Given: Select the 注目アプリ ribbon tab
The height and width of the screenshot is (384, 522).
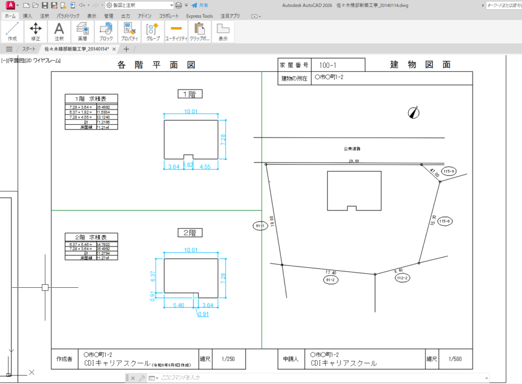Looking at the screenshot, I should (230, 16).
